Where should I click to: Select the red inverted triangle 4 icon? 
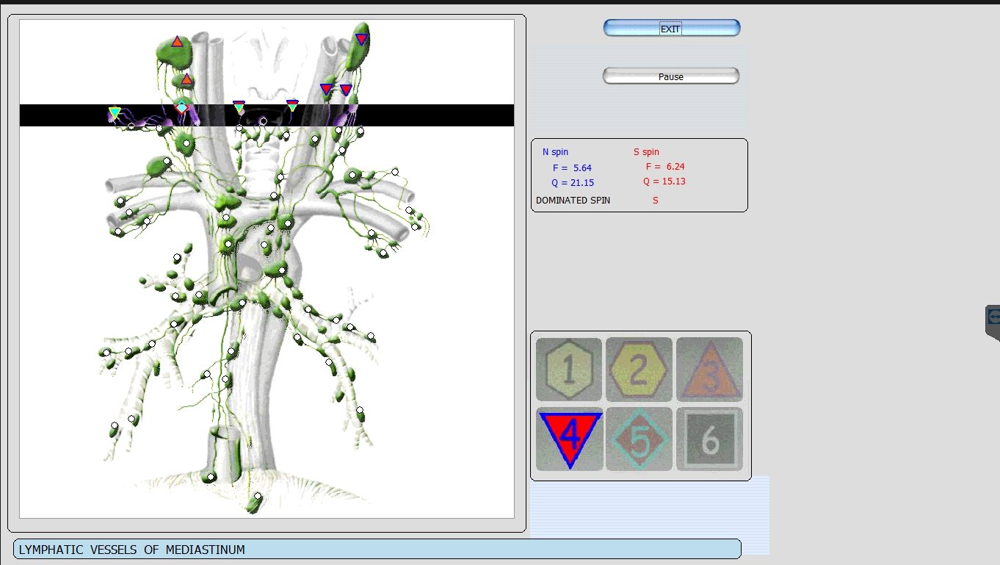570,439
